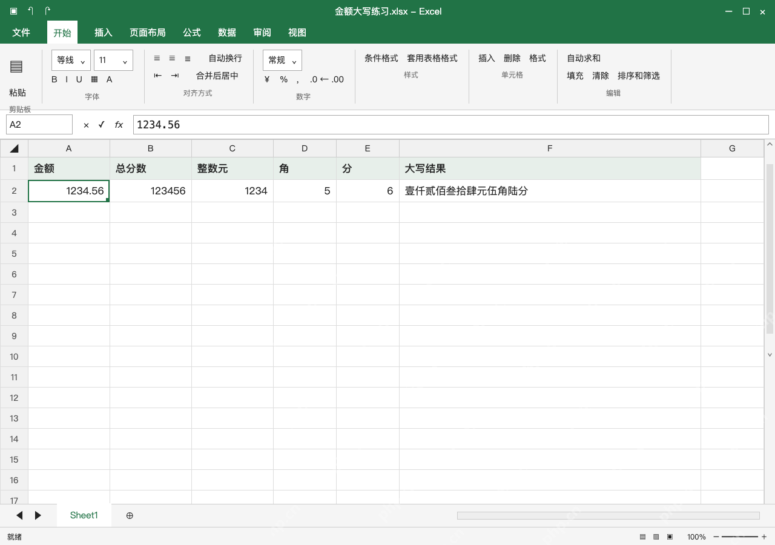This screenshot has height=545, width=775.
Task: Click the previous sheet navigation arrow
Action: 19,515
